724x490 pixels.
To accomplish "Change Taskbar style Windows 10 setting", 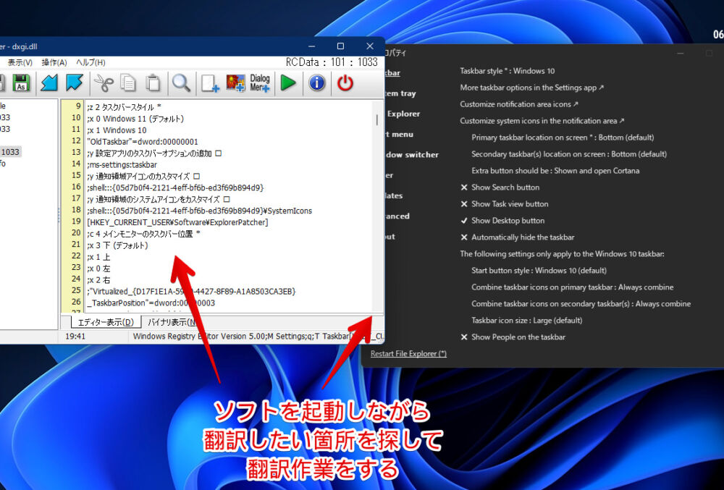I will (x=508, y=71).
